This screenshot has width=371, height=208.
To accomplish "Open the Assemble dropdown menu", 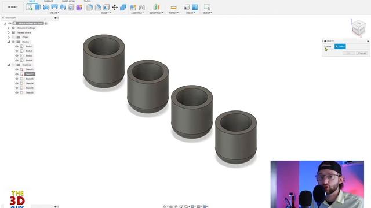I will click(x=137, y=13).
